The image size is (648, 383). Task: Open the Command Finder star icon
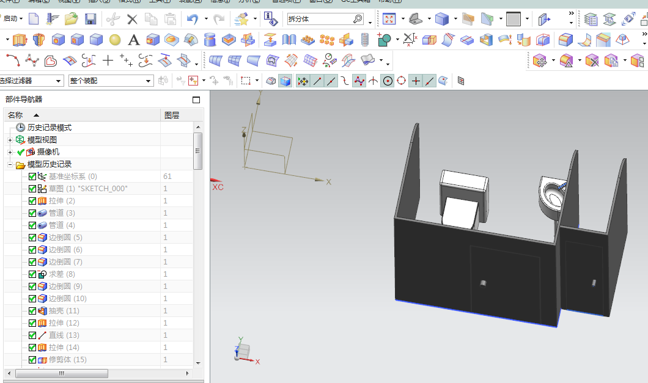(x=241, y=19)
